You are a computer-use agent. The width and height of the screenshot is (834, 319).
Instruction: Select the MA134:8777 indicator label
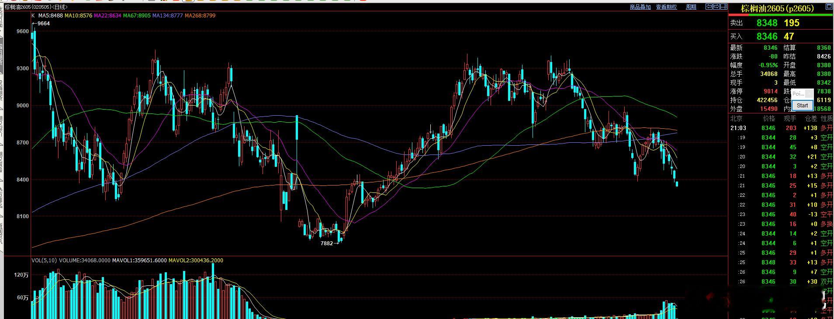(168, 15)
